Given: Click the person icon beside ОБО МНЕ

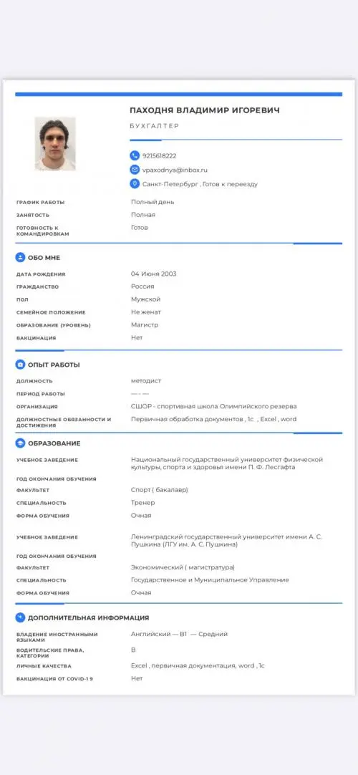Looking at the screenshot, I should 20,258.
